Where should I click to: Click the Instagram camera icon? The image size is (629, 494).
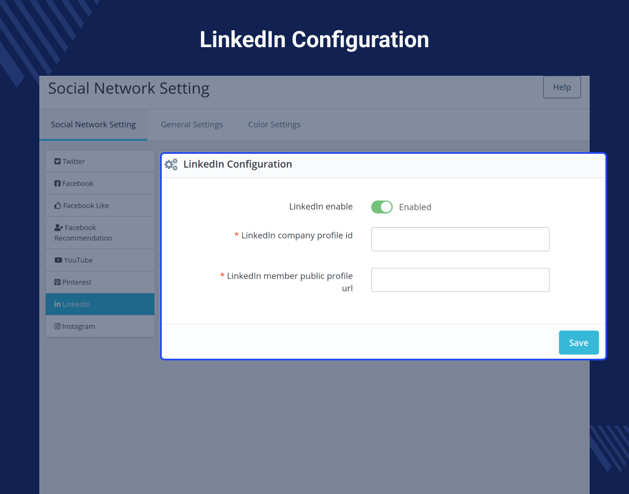57,326
